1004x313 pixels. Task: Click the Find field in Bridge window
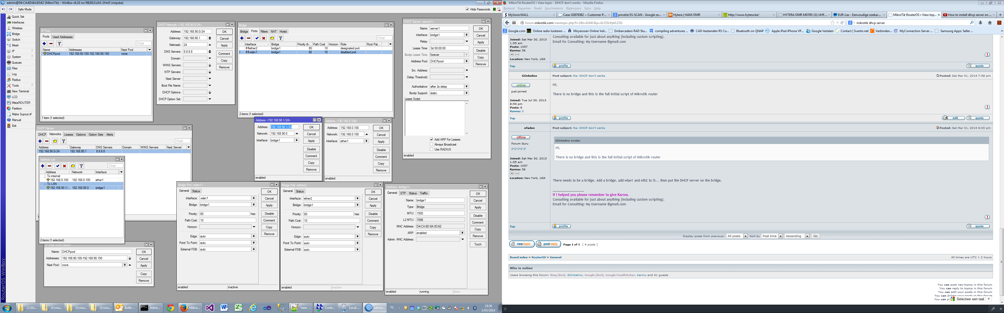click(x=384, y=38)
